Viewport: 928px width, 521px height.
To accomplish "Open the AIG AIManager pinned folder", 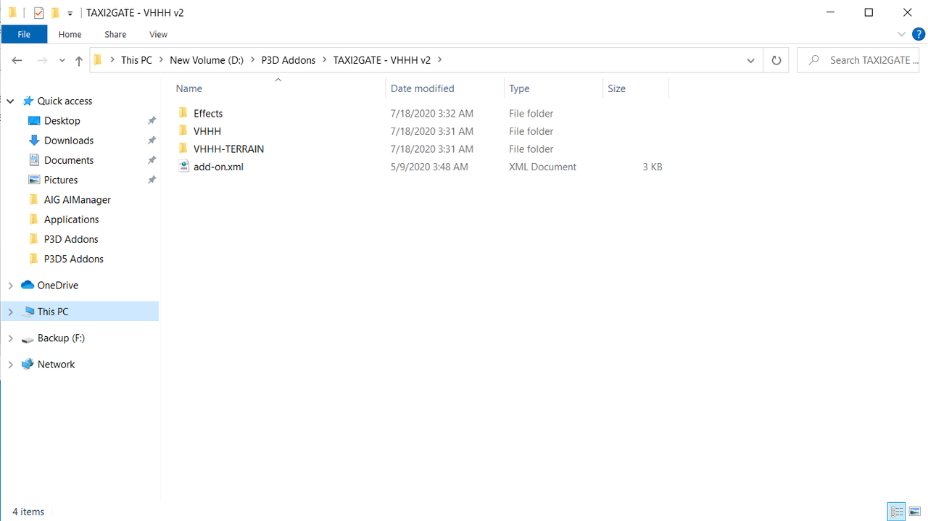I will pos(77,200).
